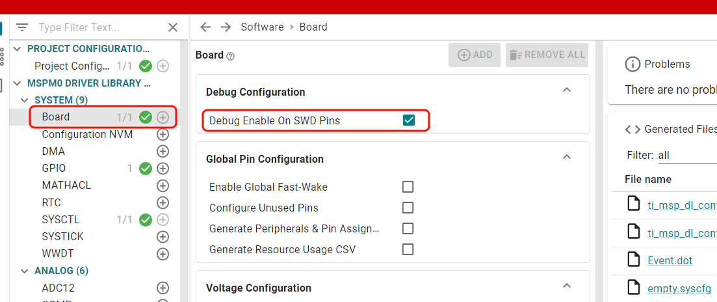Open the filter options icon beside the search box
This screenshot has height=302, width=717.
[22, 27]
